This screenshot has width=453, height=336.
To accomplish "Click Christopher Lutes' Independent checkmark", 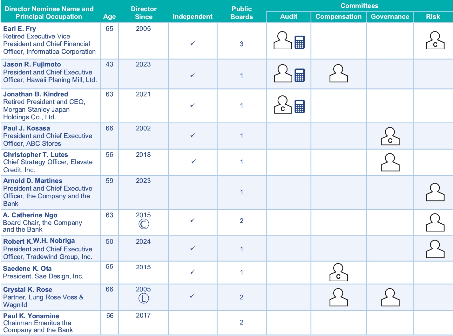I will click(193, 162).
